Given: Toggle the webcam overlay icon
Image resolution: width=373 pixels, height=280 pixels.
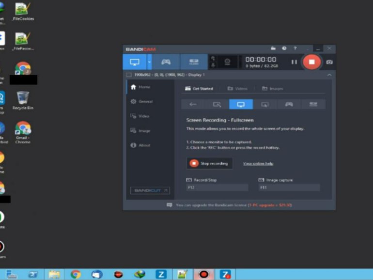Looking at the screenshot, I should pyautogui.click(x=227, y=62).
